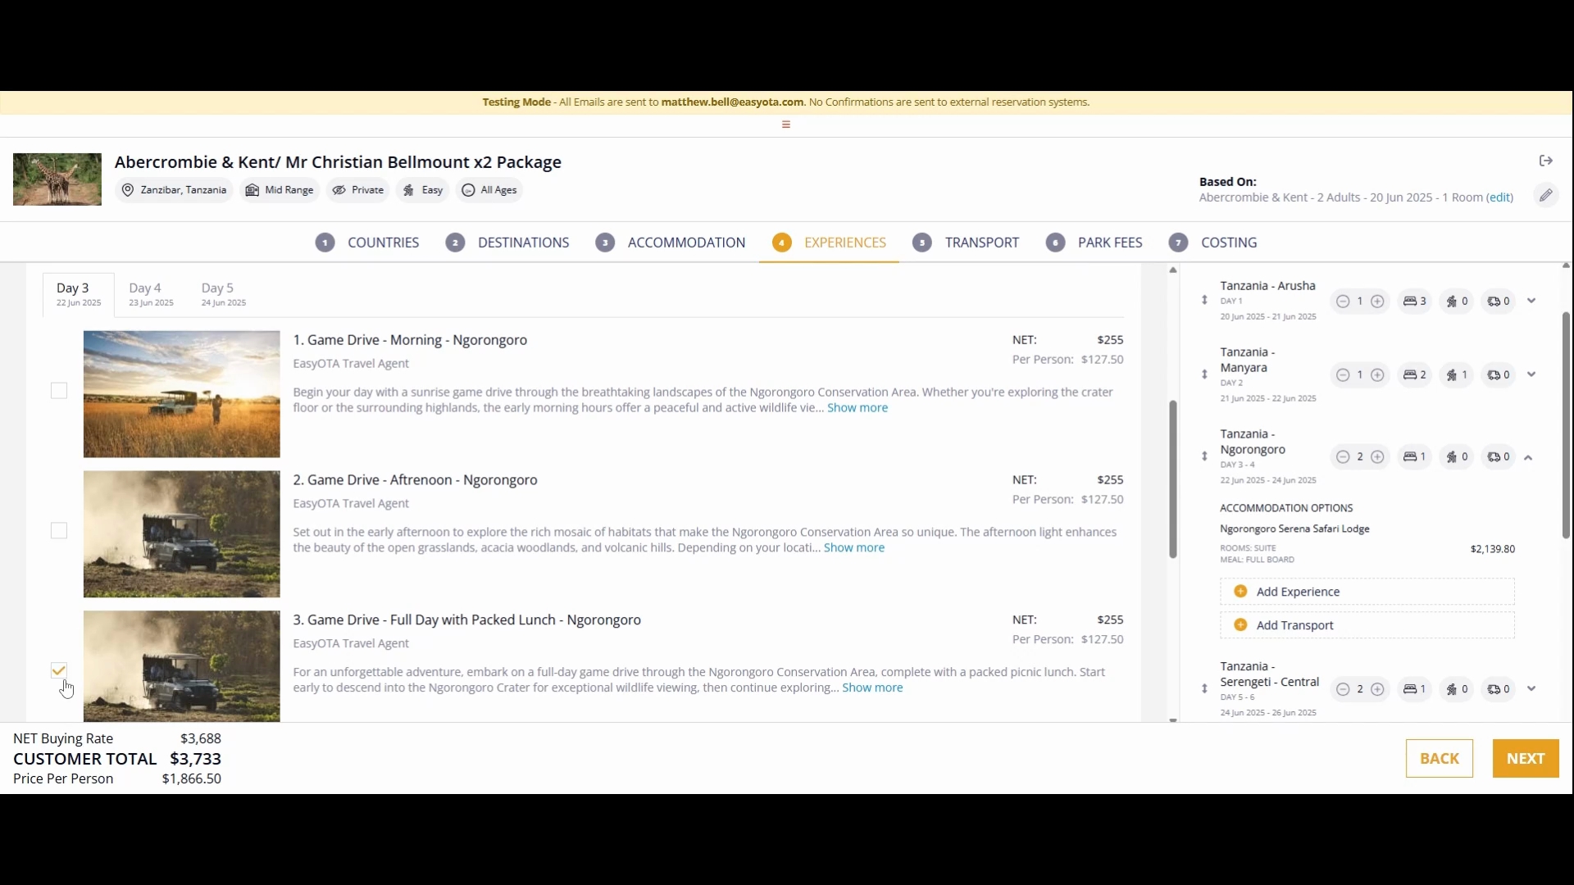
Task: Click the Mid Range tag
Action: click(x=280, y=190)
